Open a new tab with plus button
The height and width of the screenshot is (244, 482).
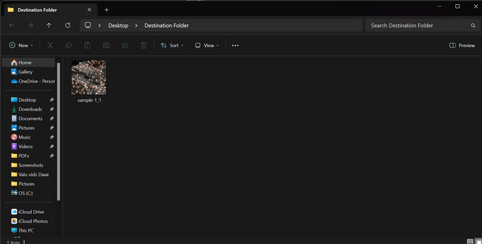[107, 10]
